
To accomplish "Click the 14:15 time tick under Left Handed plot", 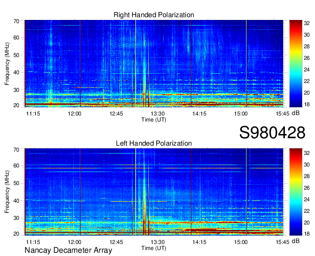I will pyautogui.click(x=199, y=242).
